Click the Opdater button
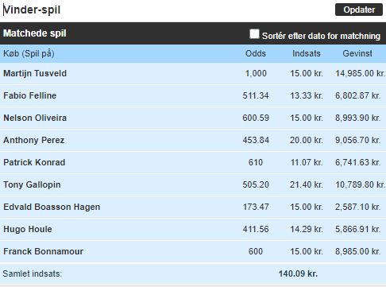The height and width of the screenshot is (287, 386). 359,10
